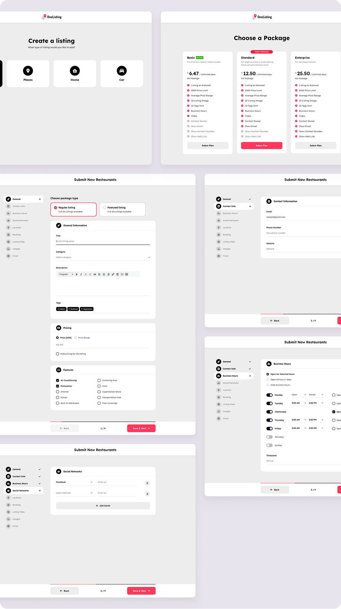The height and width of the screenshot is (609, 341).
Task: Click the General Information compass icon
Action: (58, 226)
